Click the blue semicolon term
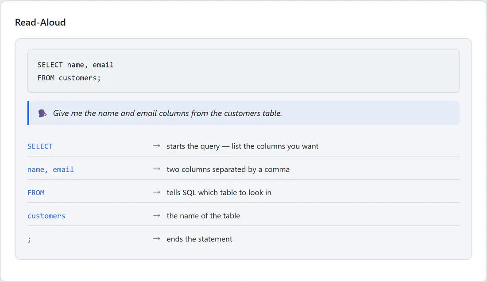This screenshot has height=282, width=487. pos(29,239)
